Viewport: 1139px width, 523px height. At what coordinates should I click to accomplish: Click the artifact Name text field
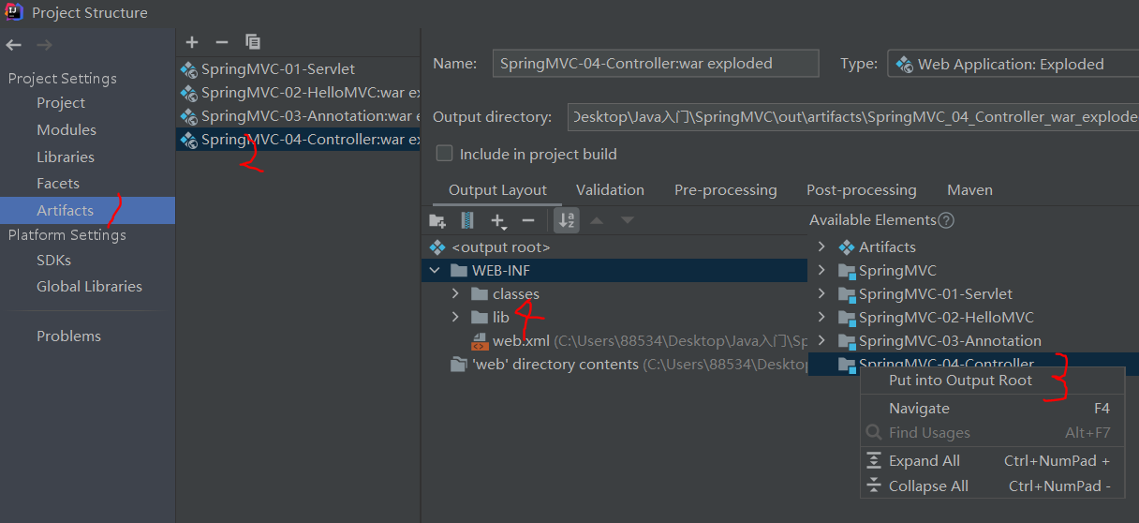pos(655,64)
